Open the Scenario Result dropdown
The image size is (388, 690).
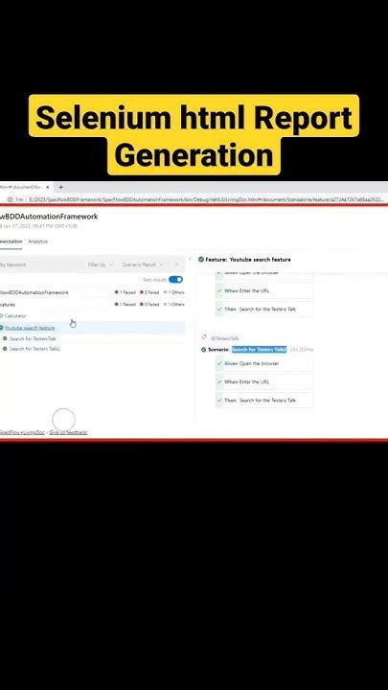tap(143, 264)
